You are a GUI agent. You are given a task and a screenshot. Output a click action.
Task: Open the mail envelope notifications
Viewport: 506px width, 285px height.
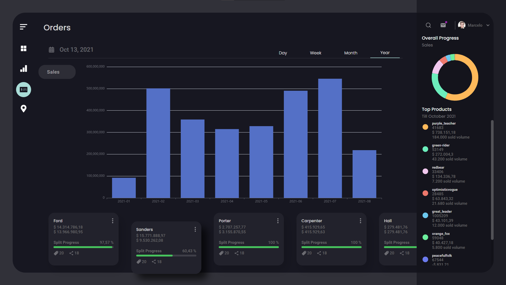click(443, 25)
